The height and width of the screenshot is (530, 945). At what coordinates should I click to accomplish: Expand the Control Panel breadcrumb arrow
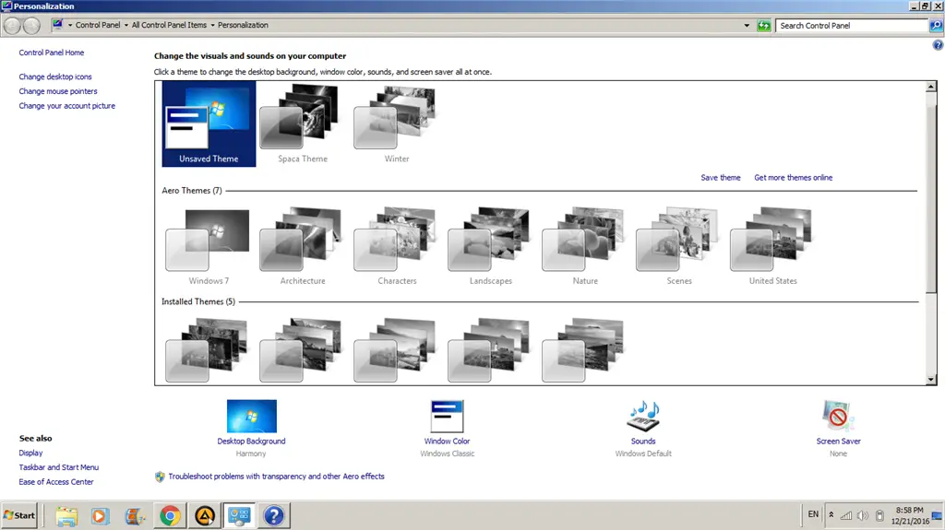(126, 25)
